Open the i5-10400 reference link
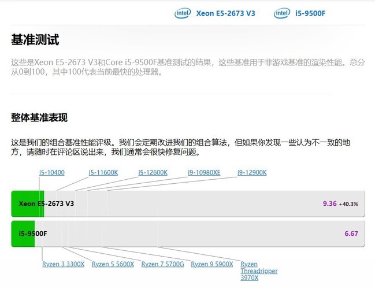375x289 pixels. [x=52, y=172]
